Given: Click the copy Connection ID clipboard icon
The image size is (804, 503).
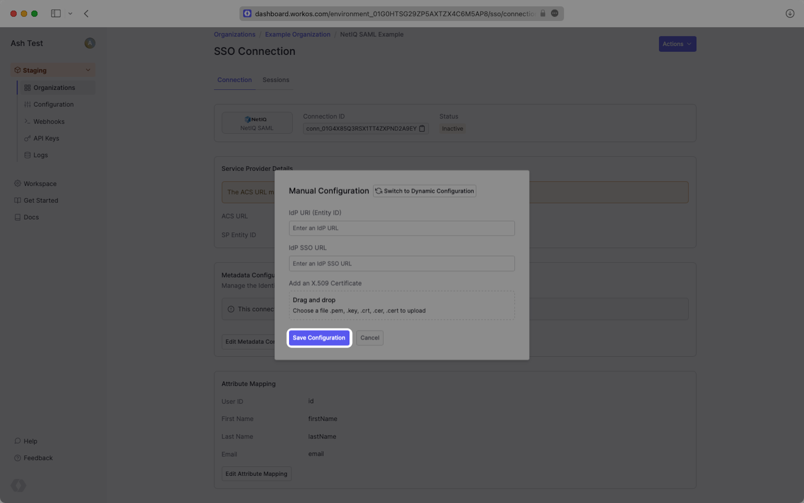Looking at the screenshot, I should (422, 129).
